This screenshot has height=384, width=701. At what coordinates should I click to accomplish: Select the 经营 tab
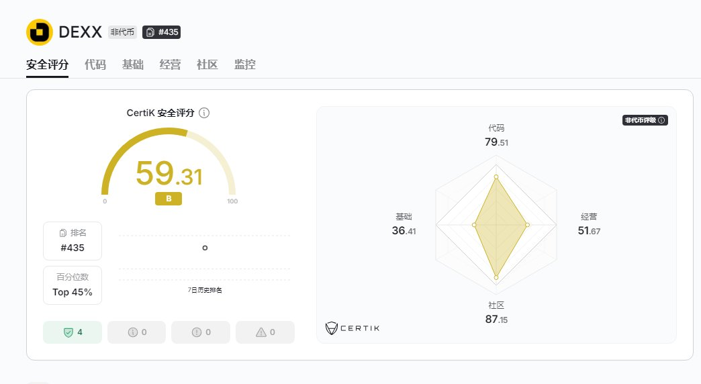point(171,65)
